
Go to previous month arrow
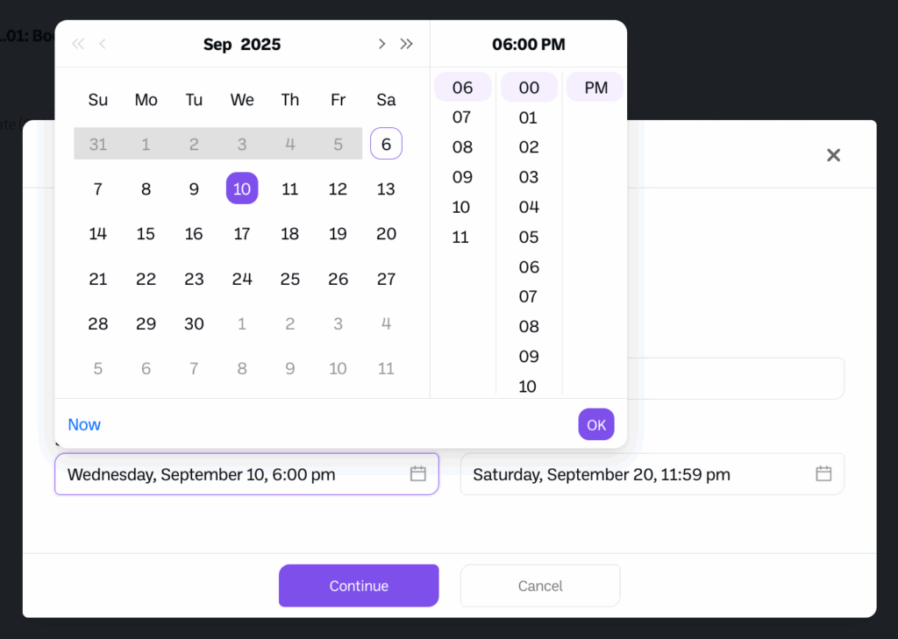click(103, 44)
